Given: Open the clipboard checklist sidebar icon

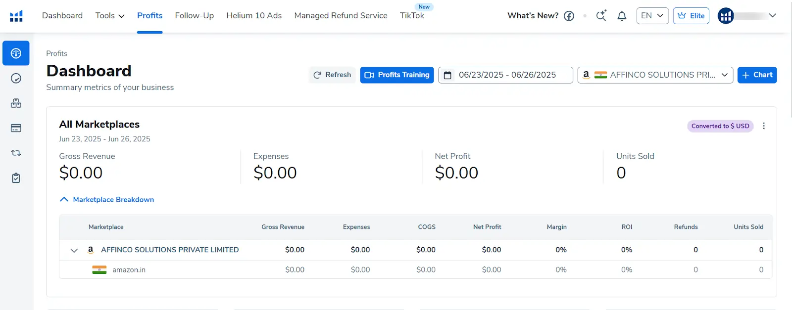Looking at the screenshot, I should click(x=16, y=178).
